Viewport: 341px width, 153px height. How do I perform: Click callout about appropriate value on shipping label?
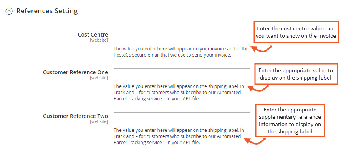296,74
